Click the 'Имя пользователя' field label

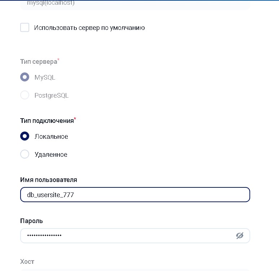[x=49, y=179]
